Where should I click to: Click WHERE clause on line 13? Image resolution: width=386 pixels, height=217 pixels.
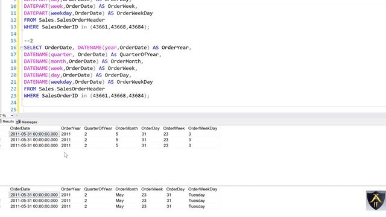pos(87,27)
